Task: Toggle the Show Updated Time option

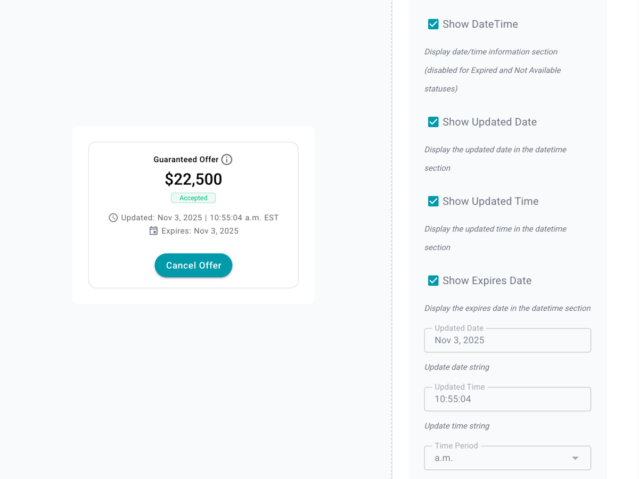Action: [x=433, y=201]
